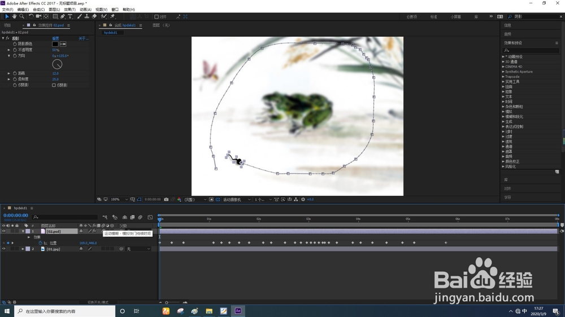
Task: Click the viewer snapshot camera icon
Action: coord(166,199)
